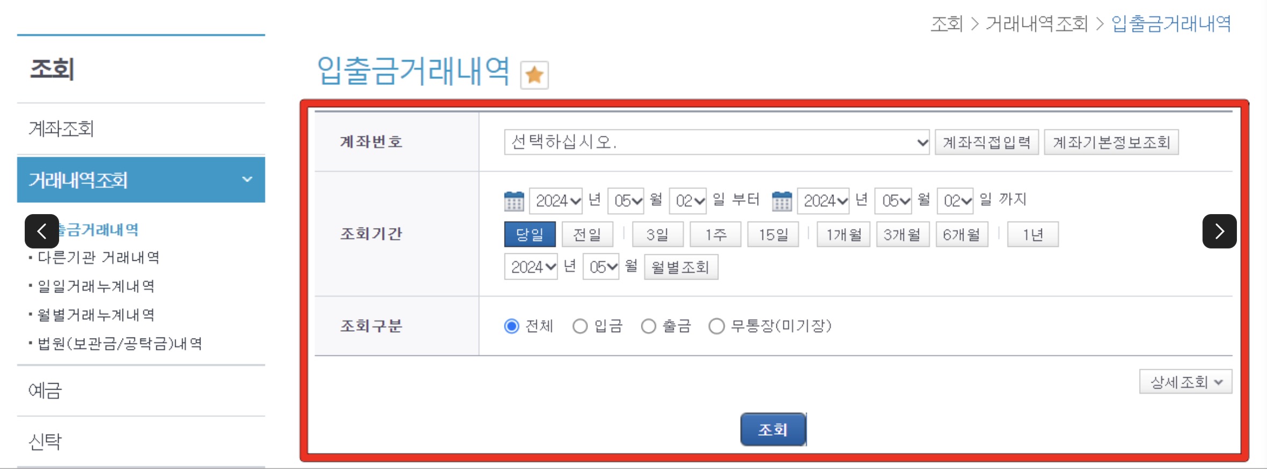1267x469 pixels.
Task: Choose the 무통장(미기장) radio option
Action: (x=716, y=326)
